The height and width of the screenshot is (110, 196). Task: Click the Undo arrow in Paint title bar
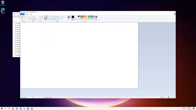(x=26, y=12)
